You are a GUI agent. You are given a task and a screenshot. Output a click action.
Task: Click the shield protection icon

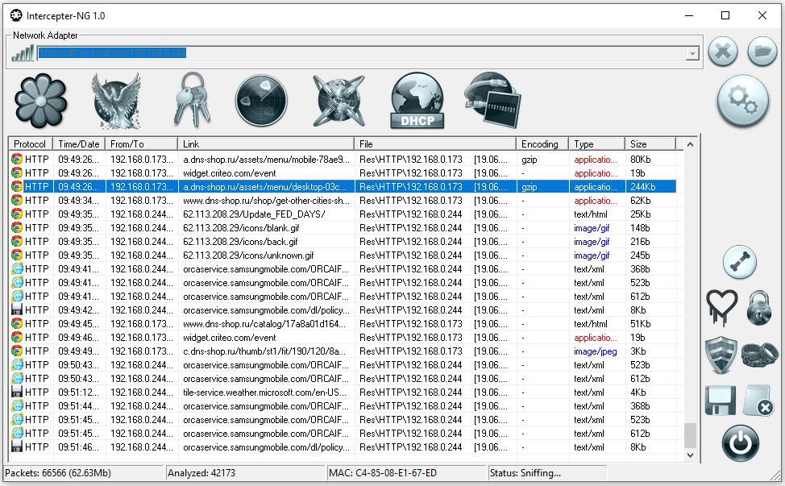pyautogui.click(x=720, y=355)
